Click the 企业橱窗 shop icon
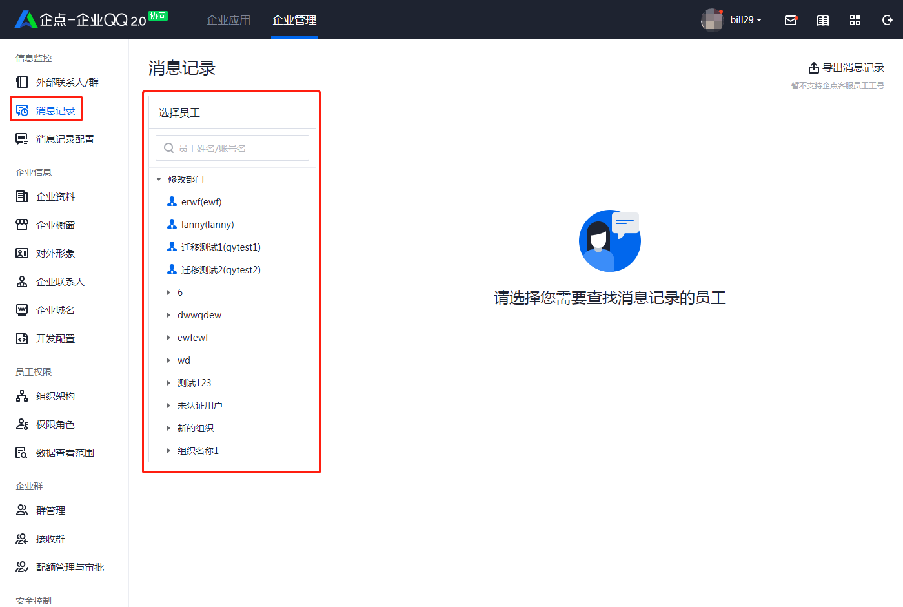 click(22, 225)
